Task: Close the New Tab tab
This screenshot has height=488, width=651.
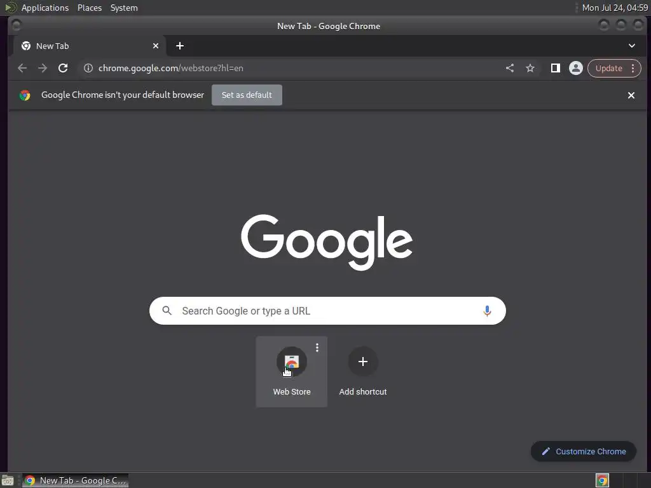Action: (156, 46)
